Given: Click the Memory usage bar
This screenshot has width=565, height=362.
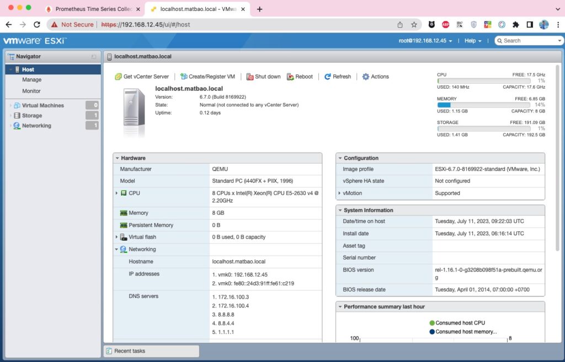Looking at the screenshot, I should 484,105.
